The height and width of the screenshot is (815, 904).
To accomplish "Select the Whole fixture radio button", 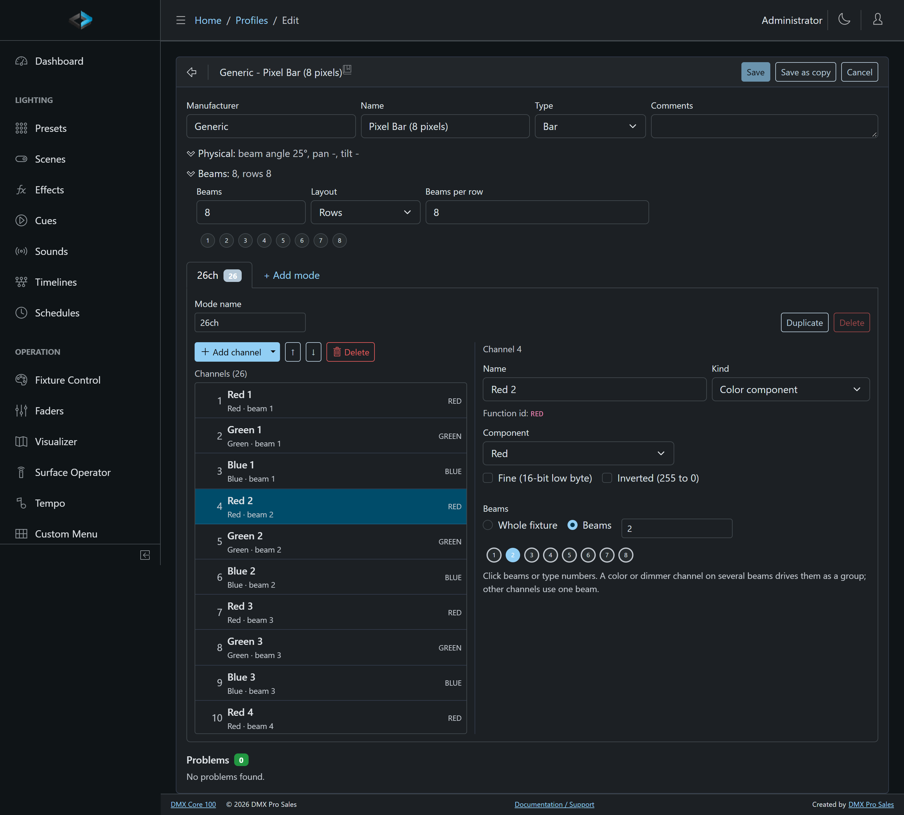I will (488, 525).
